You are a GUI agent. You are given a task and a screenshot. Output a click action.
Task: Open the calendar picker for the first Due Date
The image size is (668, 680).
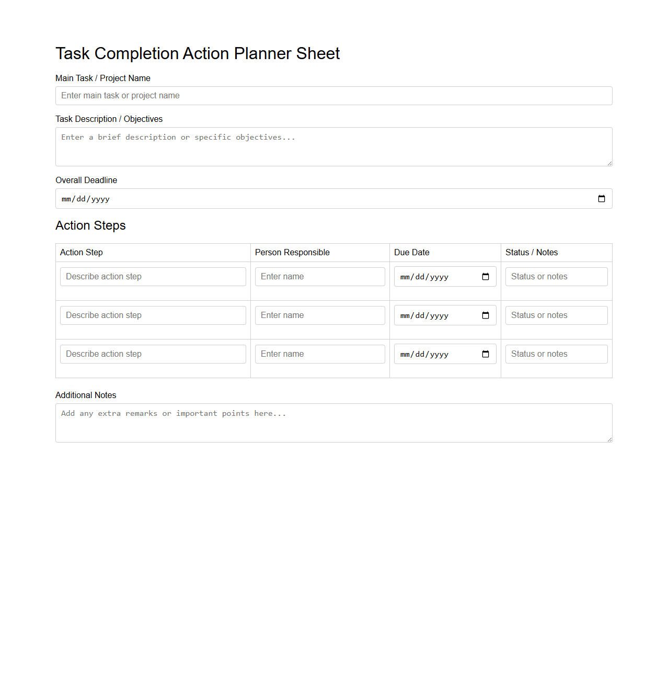pos(486,276)
